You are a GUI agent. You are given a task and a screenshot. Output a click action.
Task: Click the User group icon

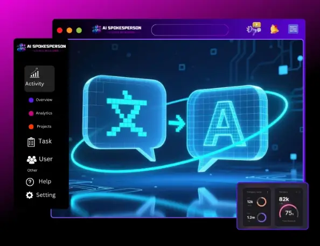click(32, 160)
